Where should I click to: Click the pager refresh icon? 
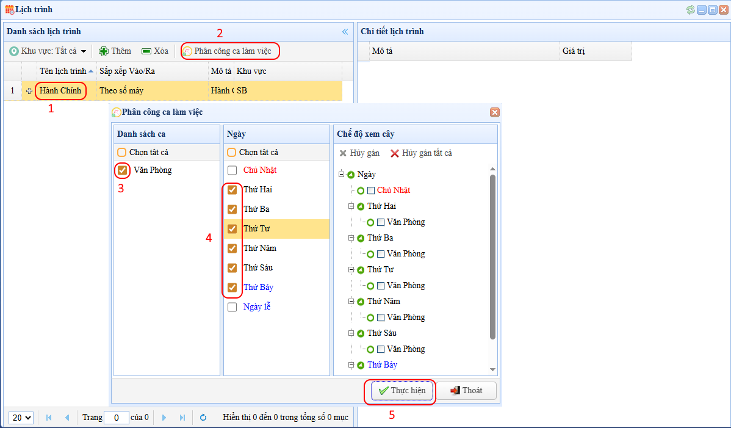(203, 417)
